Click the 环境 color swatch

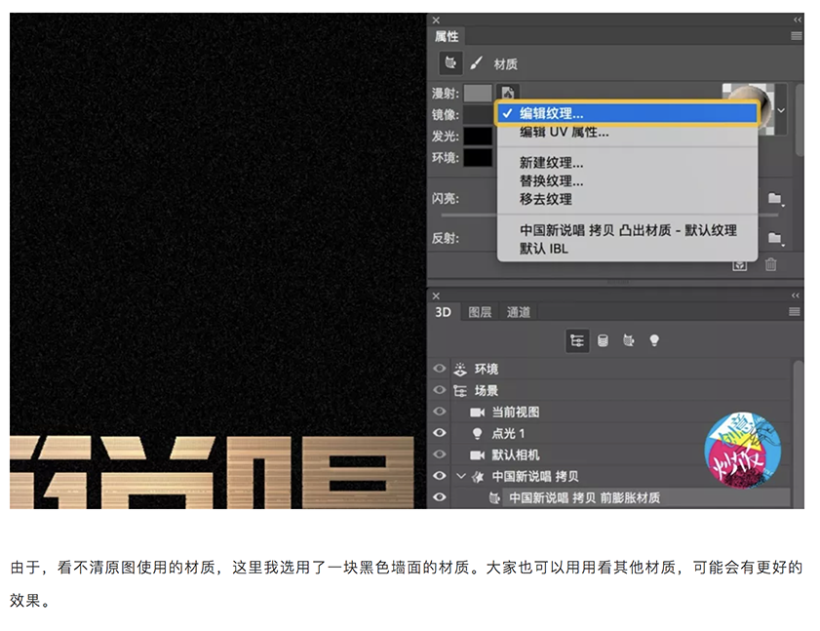478,157
